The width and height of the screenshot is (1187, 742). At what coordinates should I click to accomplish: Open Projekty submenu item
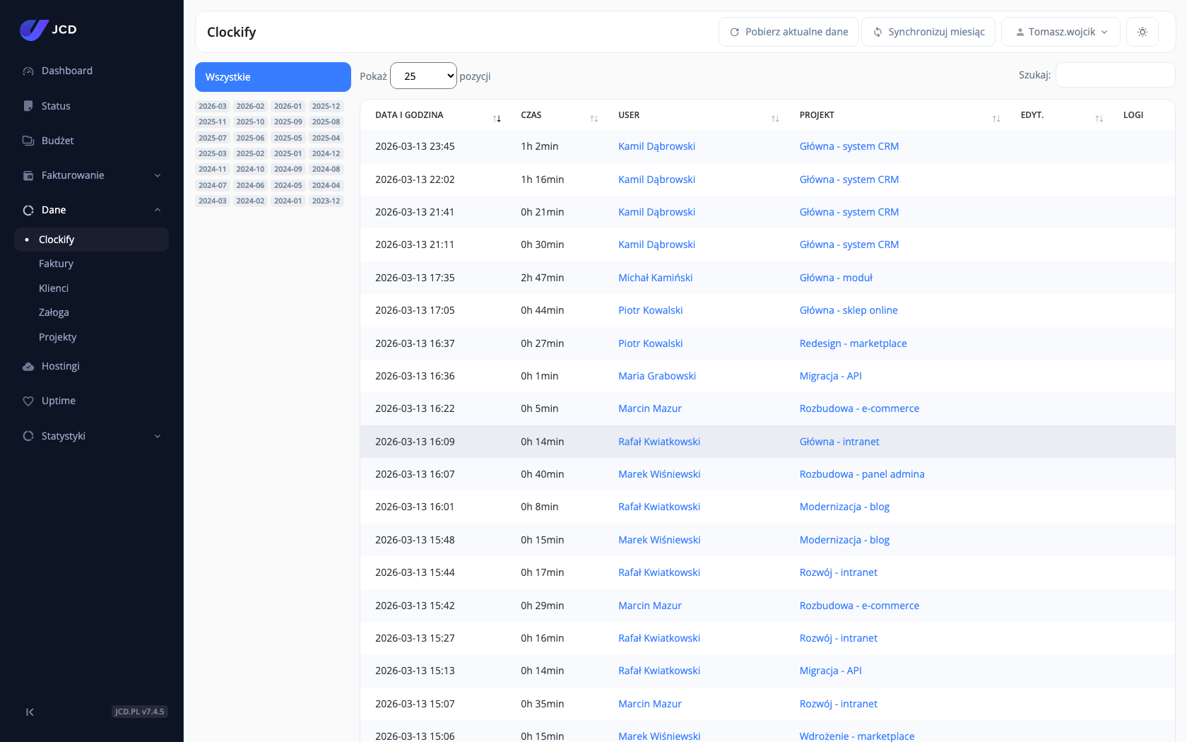click(57, 337)
